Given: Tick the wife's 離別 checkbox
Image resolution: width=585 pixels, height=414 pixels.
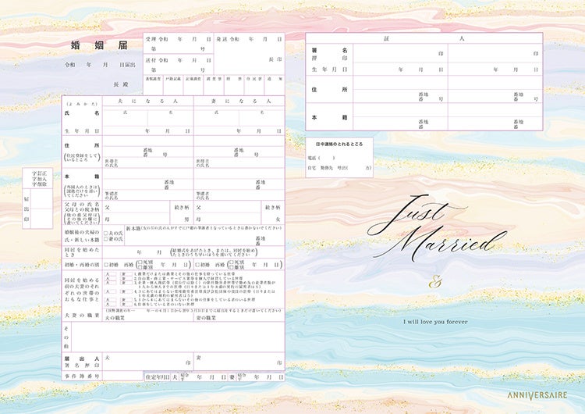Looking at the screenshot, I should point(232,267).
